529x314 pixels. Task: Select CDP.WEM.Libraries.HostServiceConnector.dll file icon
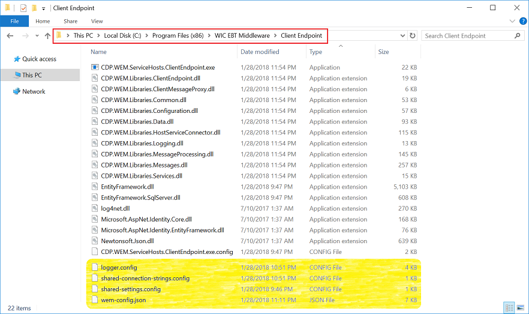pyautogui.click(x=95, y=132)
